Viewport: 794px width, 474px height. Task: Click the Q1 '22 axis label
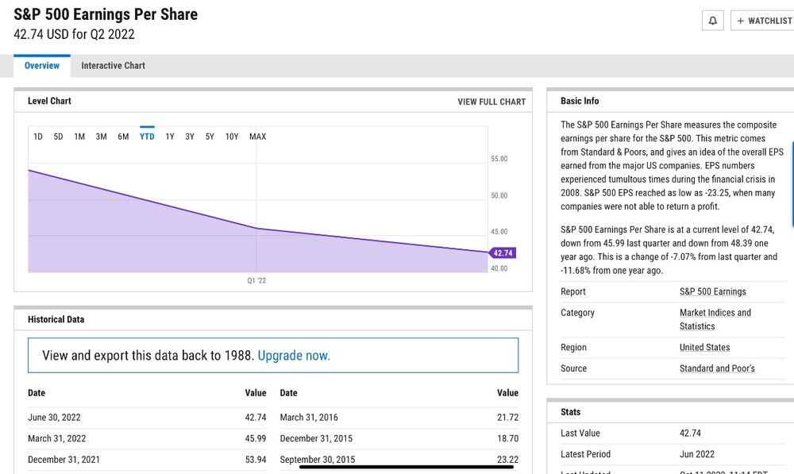point(256,280)
